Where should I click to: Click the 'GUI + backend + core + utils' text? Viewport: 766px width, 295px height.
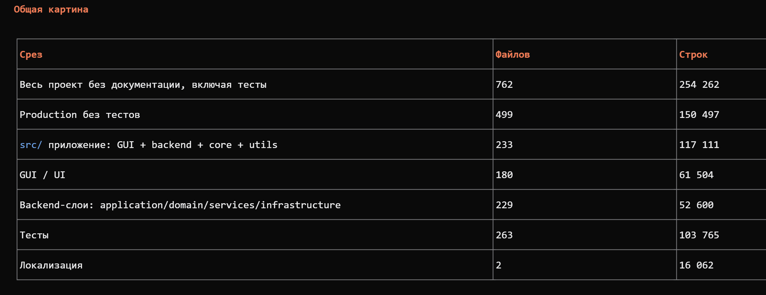(197, 145)
